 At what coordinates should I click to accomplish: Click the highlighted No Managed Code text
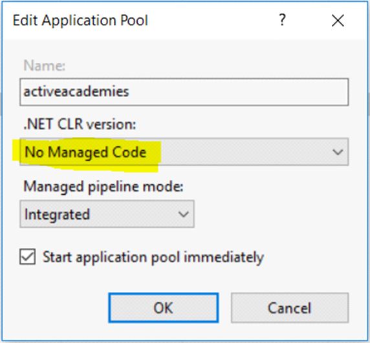(85, 152)
